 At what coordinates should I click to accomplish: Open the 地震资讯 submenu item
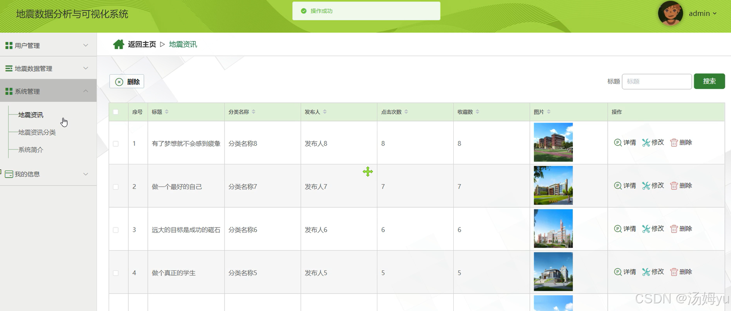(x=31, y=115)
